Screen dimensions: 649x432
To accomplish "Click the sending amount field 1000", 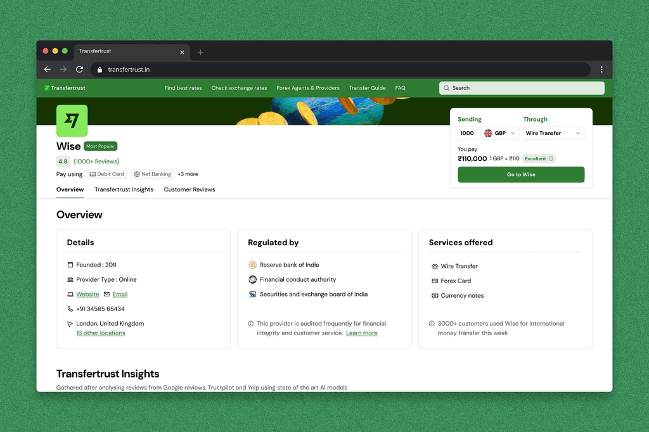I will 468,133.
